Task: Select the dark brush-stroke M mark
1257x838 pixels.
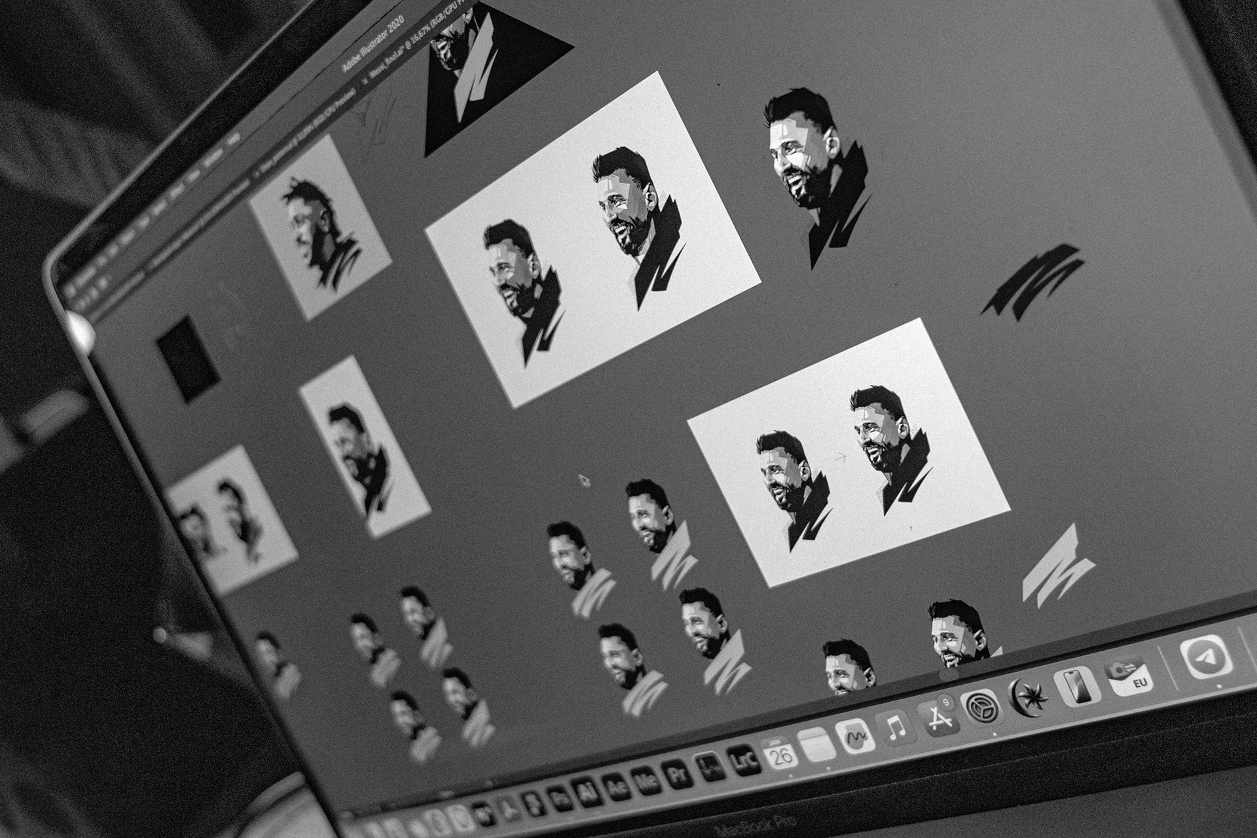Action: coord(1033,282)
